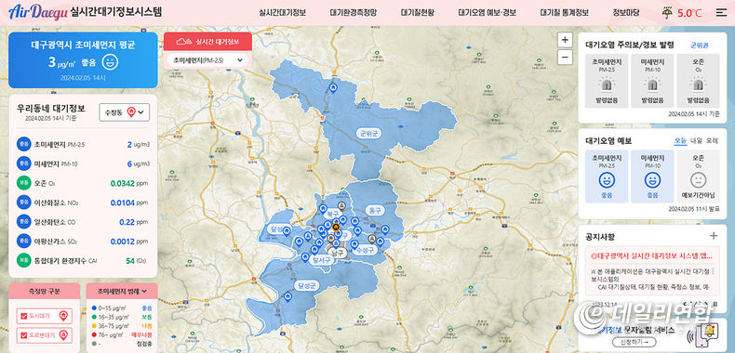Zoom out the map with minus button
The image size is (735, 353).
[x=565, y=57]
